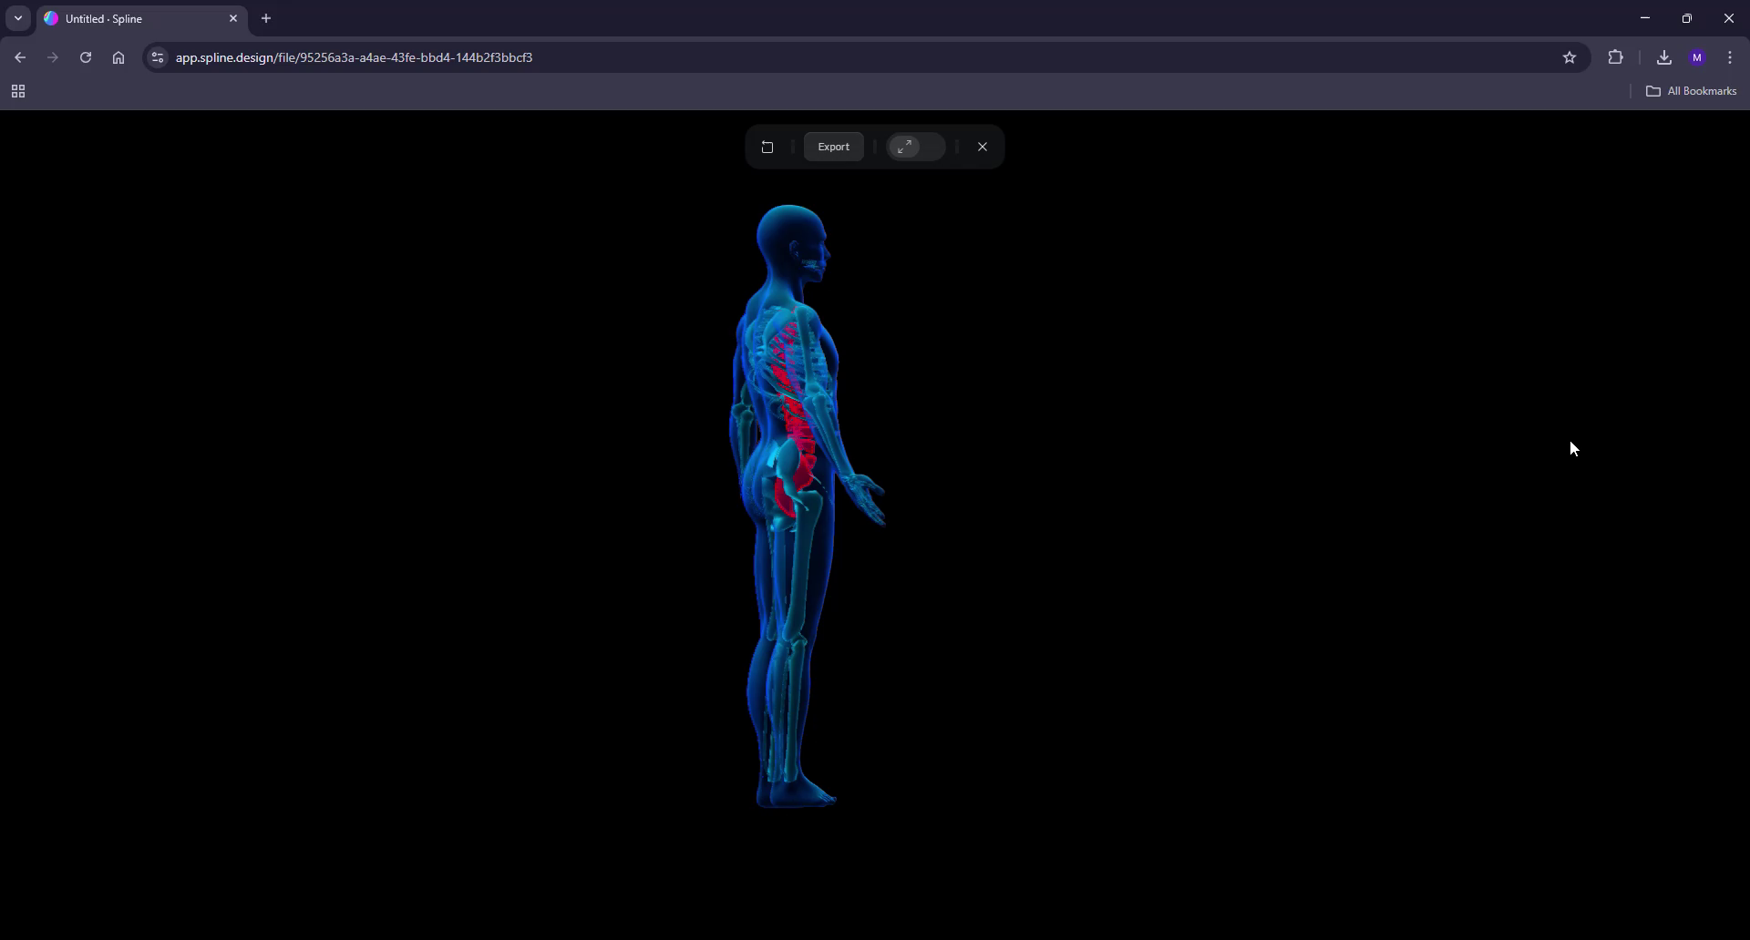
Task: Open the browser extensions icon
Action: (x=1616, y=56)
